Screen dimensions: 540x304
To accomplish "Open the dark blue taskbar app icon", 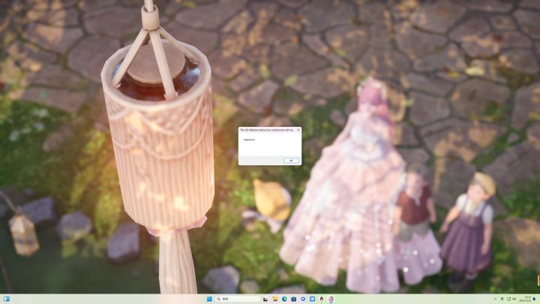I will (x=293, y=299).
